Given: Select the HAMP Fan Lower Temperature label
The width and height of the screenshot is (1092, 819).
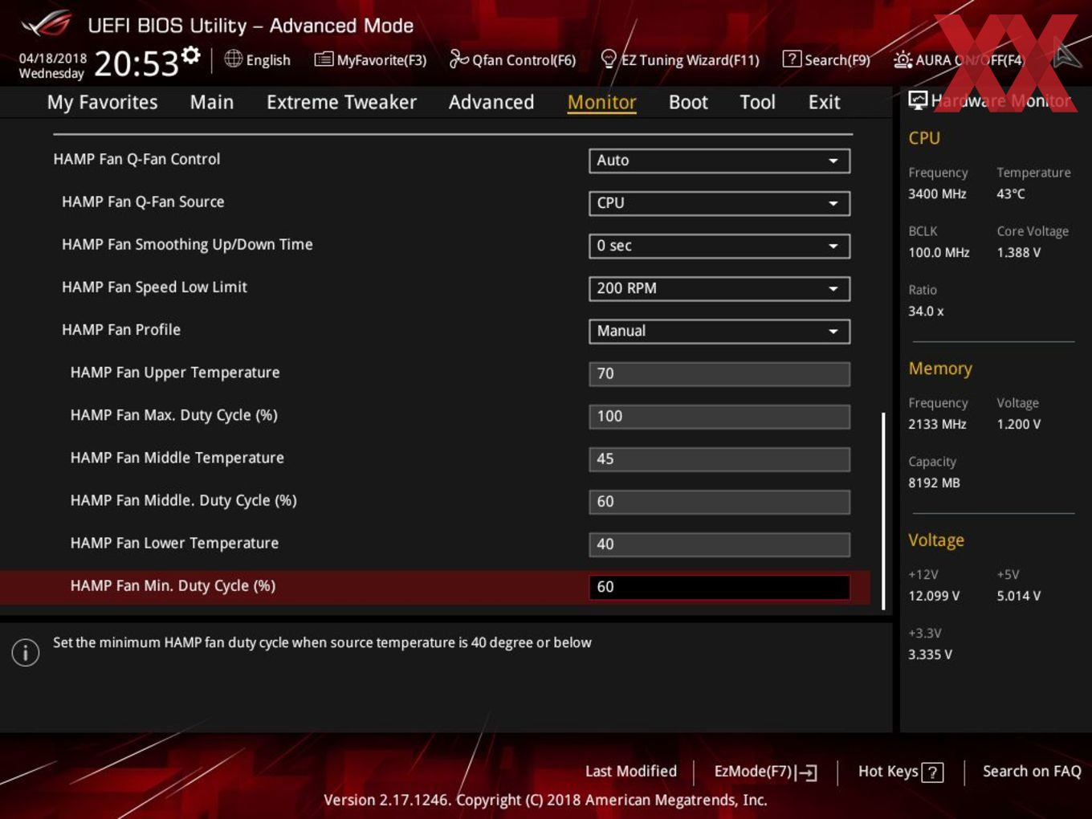Looking at the screenshot, I should pyautogui.click(x=174, y=543).
